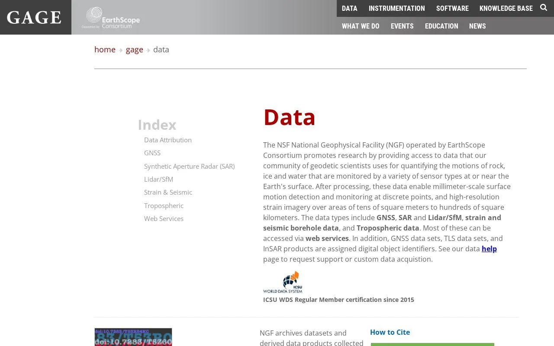The height and width of the screenshot is (346, 554).
Task: Open the DOI thumbnail image
Action: coord(133,337)
